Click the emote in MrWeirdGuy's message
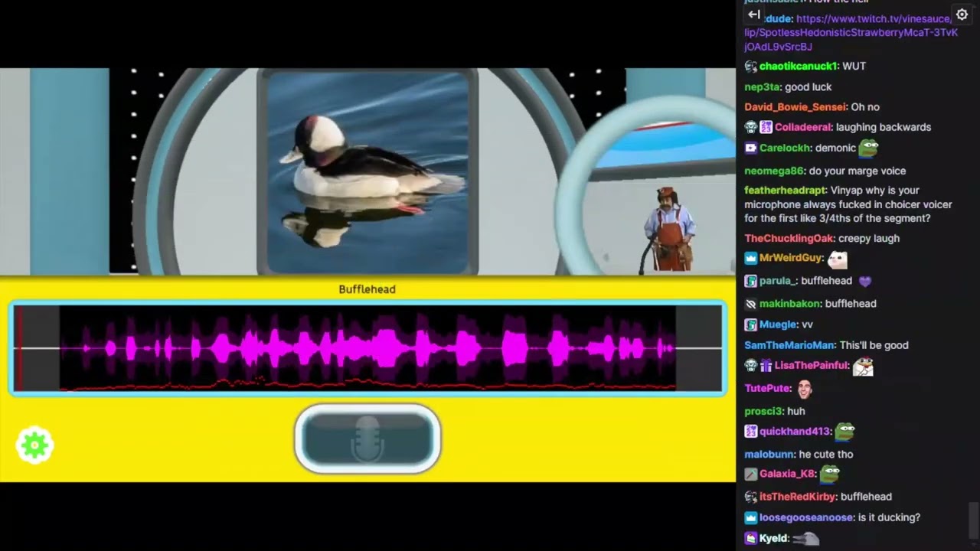The width and height of the screenshot is (980, 551). point(838,259)
